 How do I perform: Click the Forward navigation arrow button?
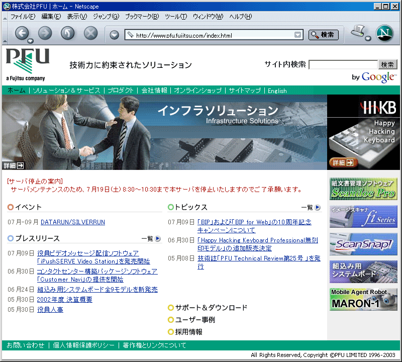tap(45, 33)
